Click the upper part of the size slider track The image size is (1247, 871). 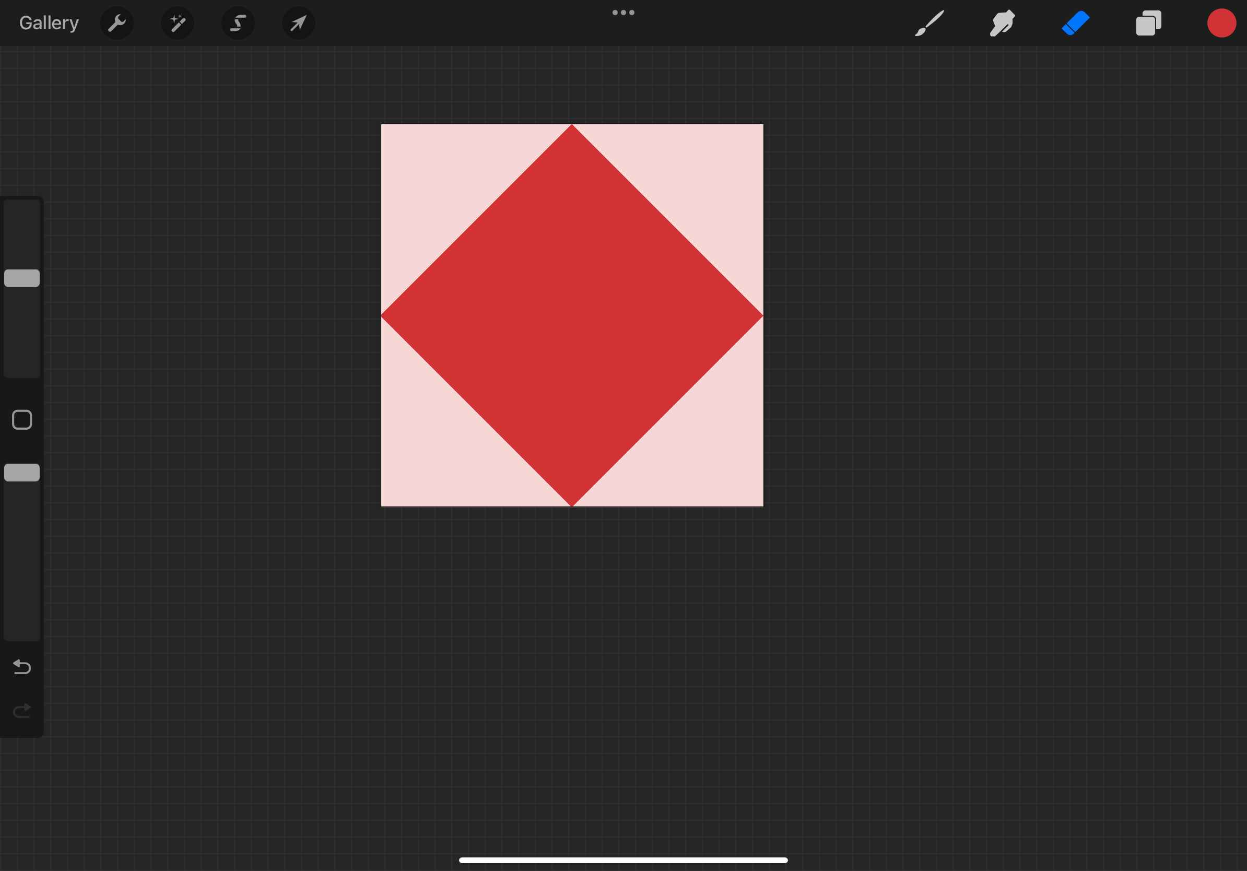(x=22, y=233)
